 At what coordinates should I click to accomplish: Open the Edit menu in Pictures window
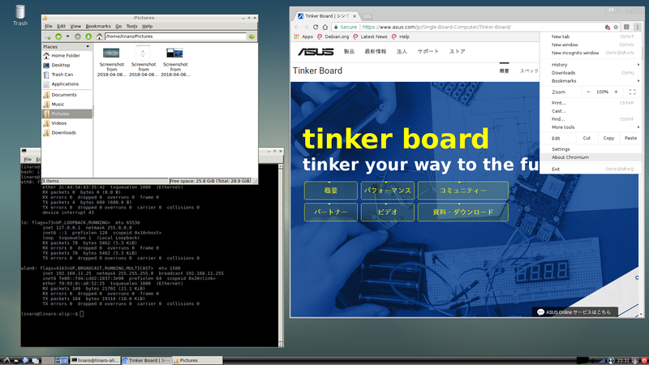point(62,26)
